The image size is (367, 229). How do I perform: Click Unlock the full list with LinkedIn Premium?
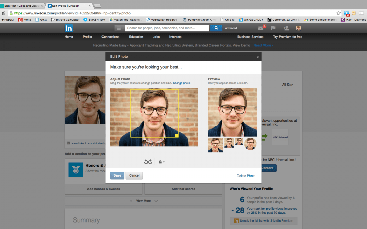[x=263, y=221]
